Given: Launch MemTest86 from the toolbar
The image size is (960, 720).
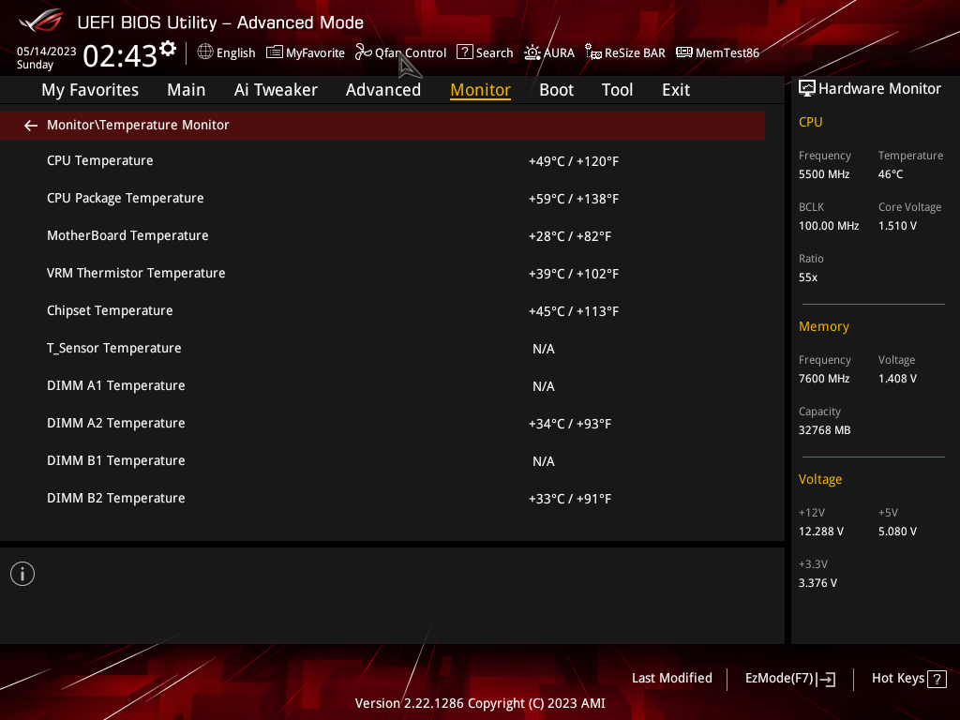Looking at the screenshot, I should (717, 52).
